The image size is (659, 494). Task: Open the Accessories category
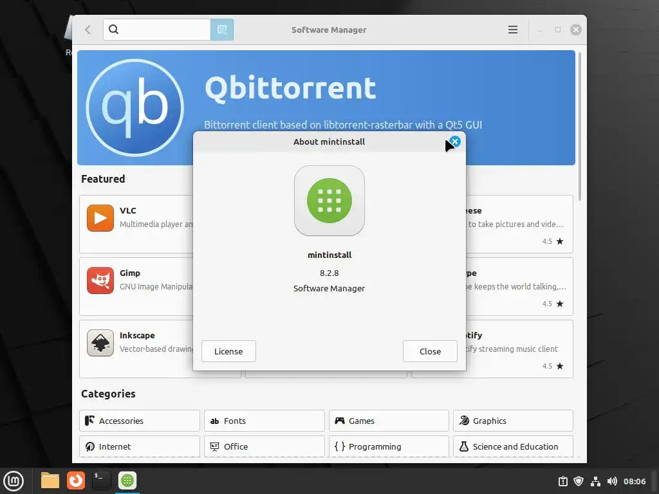(x=140, y=421)
